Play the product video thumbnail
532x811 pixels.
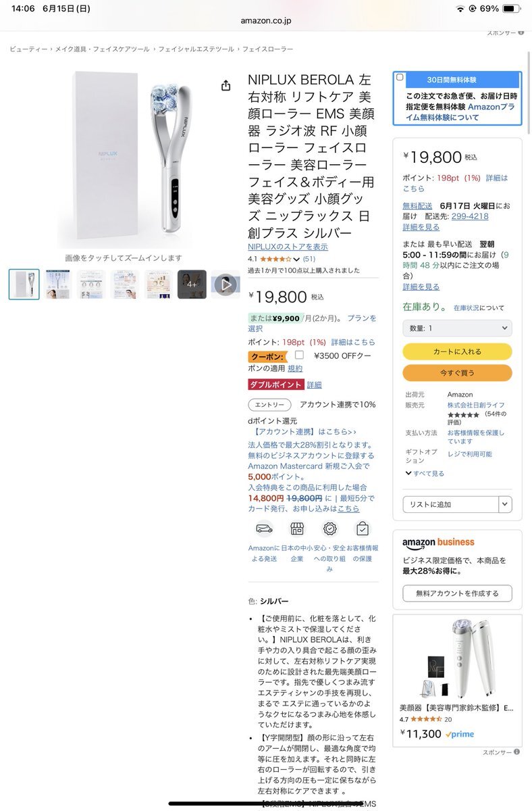point(225,285)
